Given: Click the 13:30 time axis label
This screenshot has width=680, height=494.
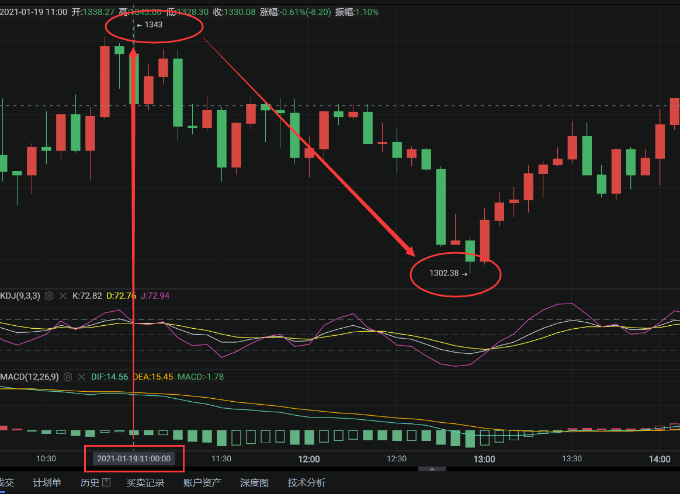Looking at the screenshot, I should click(x=571, y=458).
